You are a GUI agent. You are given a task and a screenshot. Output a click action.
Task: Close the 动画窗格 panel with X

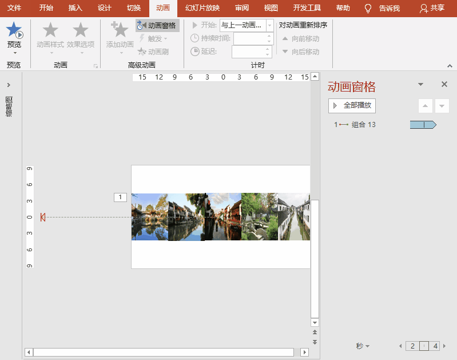coord(444,84)
